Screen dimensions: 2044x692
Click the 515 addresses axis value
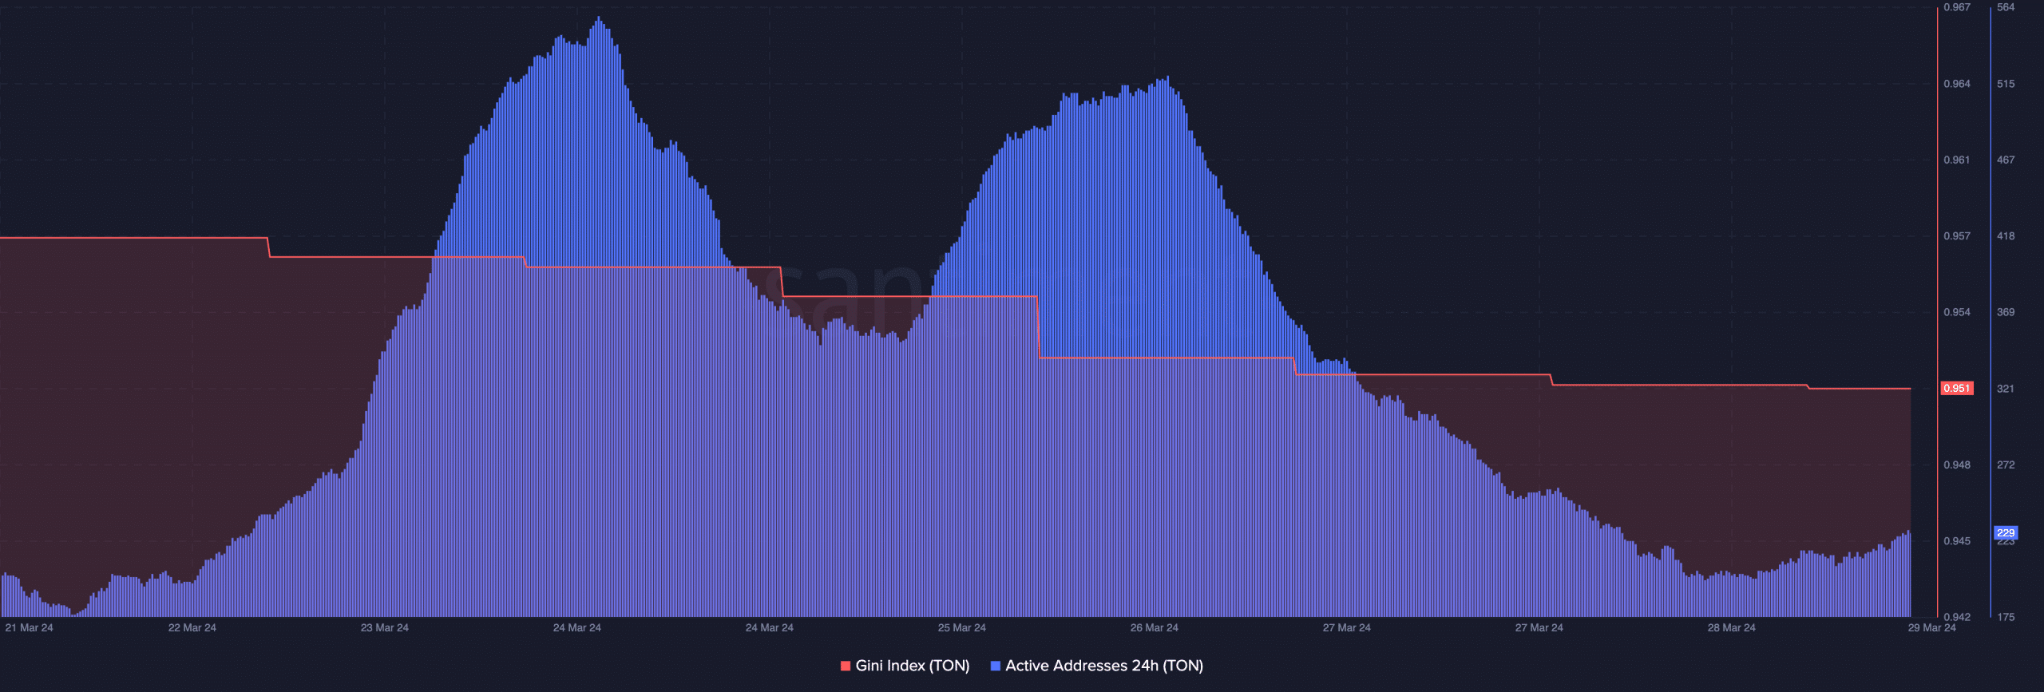click(x=2006, y=84)
